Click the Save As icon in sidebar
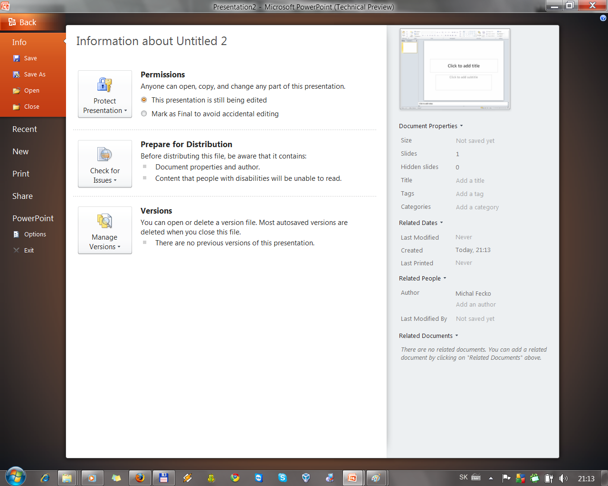This screenshot has height=486, width=608. point(17,75)
